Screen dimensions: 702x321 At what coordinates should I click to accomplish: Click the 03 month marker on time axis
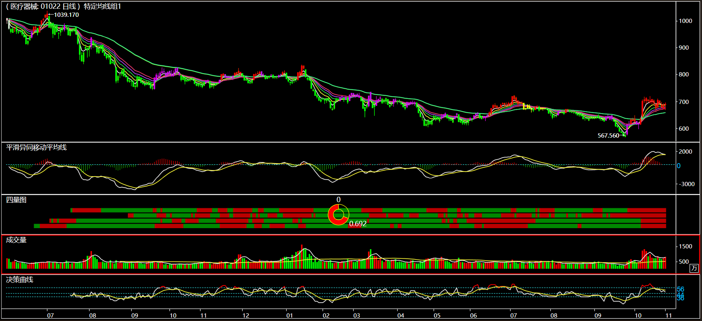coord(357,316)
